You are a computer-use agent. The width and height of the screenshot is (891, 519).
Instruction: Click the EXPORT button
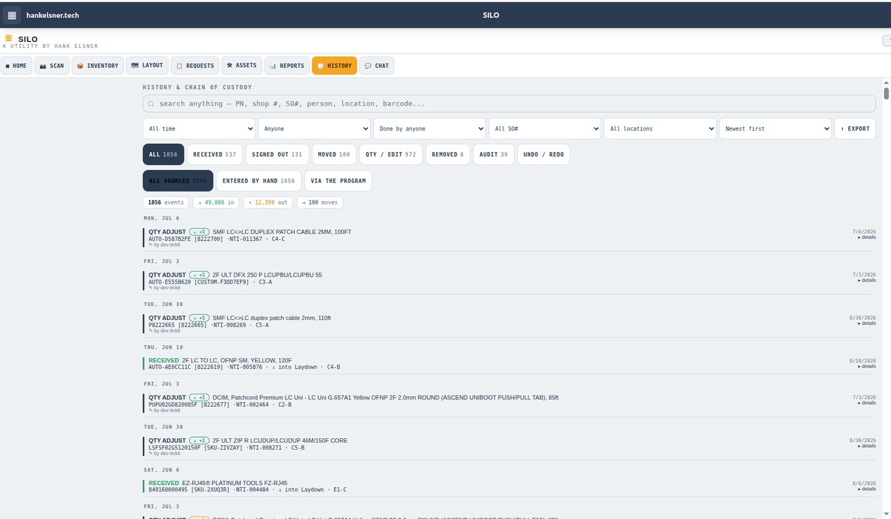point(855,128)
